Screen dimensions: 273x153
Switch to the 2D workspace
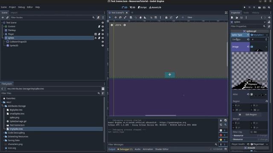point(125,8)
